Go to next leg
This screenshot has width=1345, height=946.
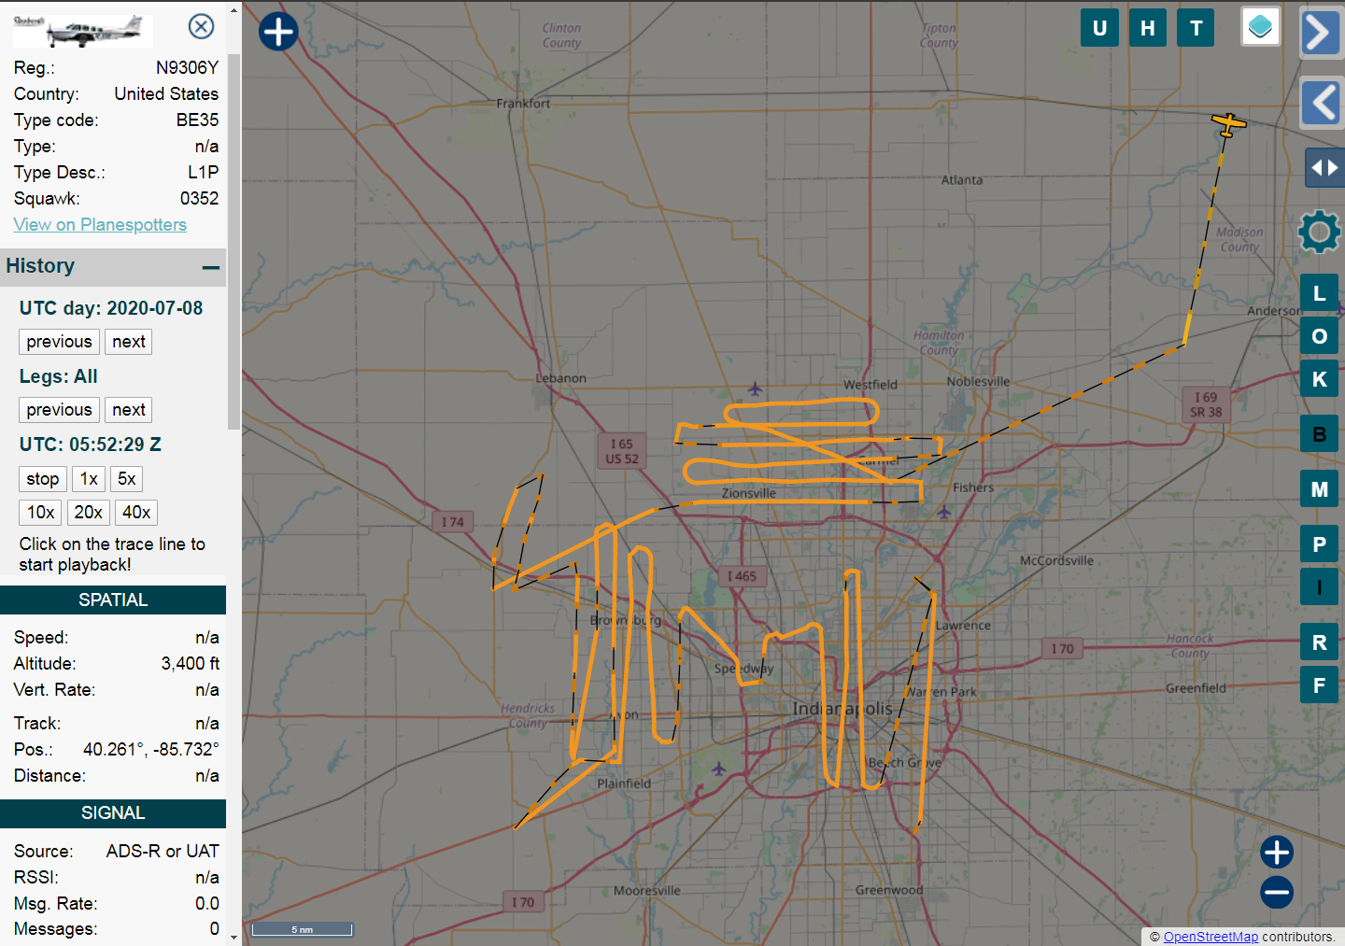[128, 410]
